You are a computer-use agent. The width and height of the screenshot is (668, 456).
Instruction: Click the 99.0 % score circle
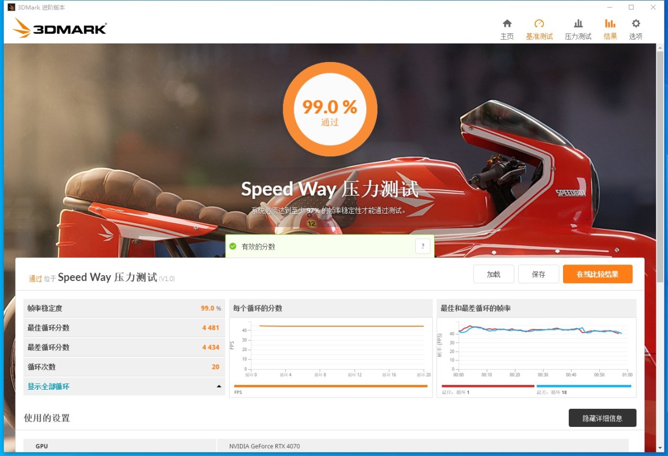[330, 109]
